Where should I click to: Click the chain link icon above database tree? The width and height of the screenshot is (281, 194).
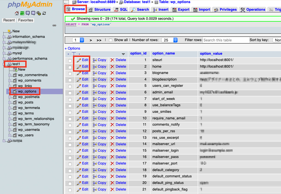(x=54, y=25)
